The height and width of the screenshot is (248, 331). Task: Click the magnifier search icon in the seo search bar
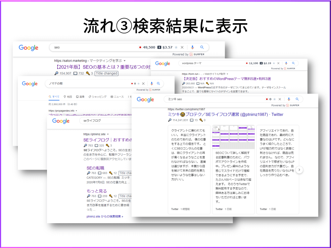[202, 47]
